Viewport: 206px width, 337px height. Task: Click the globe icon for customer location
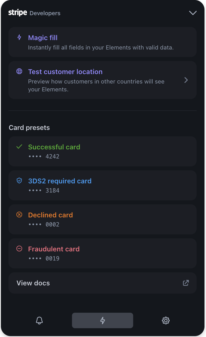19,72
